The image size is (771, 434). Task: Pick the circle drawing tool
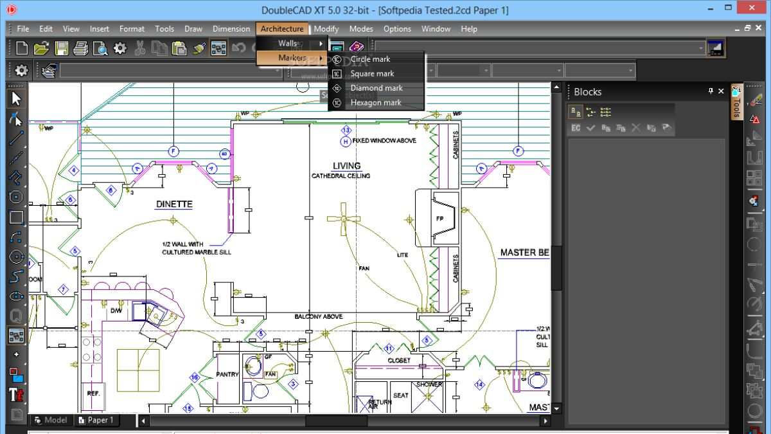(x=17, y=257)
